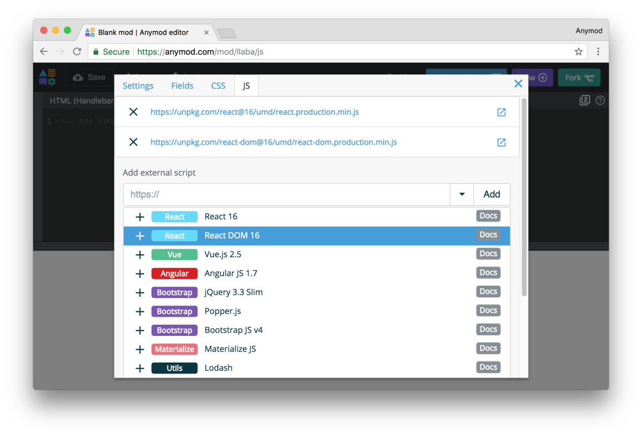Select the 'Popper.js' entry
Image resolution: width=642 pixels, height=437 pixels.
(x=317, y=311)
